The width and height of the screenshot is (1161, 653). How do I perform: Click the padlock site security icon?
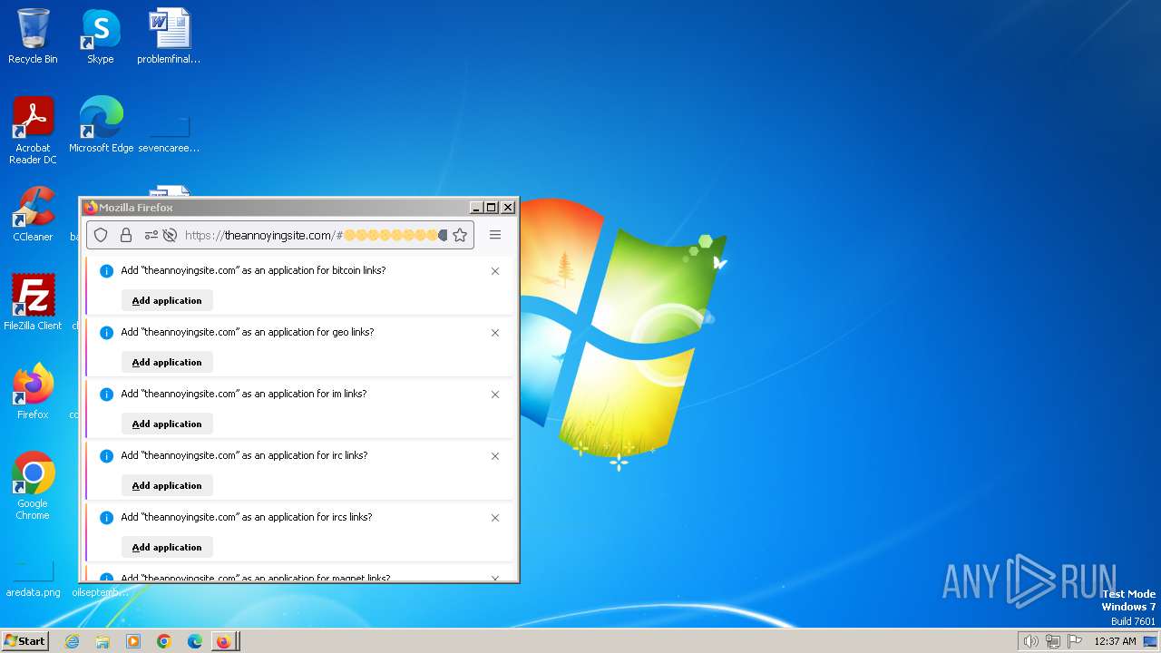coord(126,235)
